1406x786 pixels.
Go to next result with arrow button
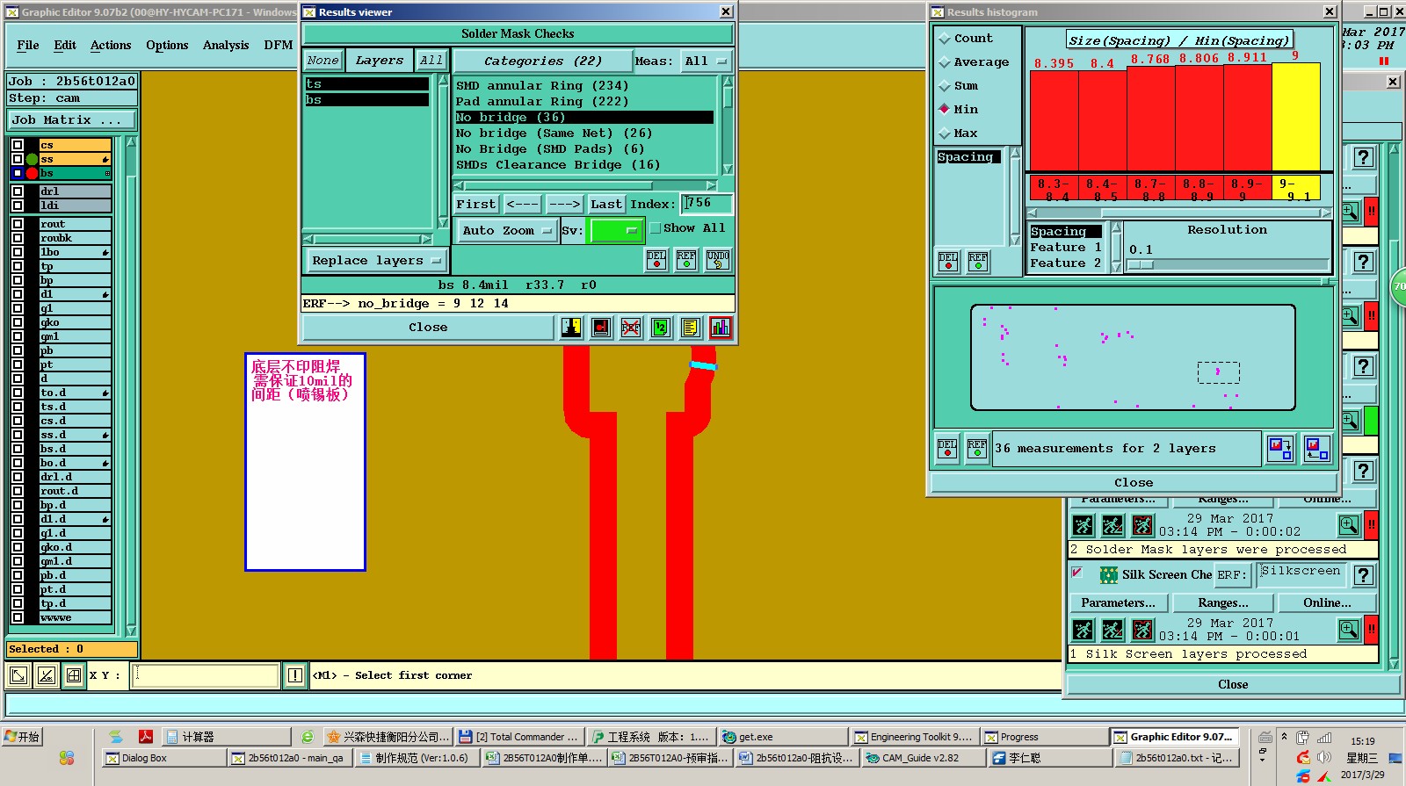click(564, 205)
